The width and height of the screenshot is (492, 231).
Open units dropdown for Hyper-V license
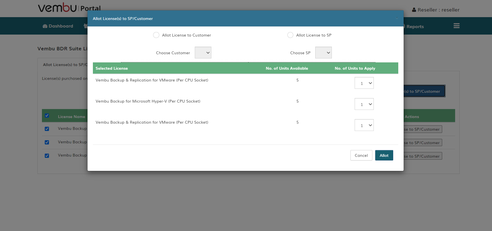364,104
